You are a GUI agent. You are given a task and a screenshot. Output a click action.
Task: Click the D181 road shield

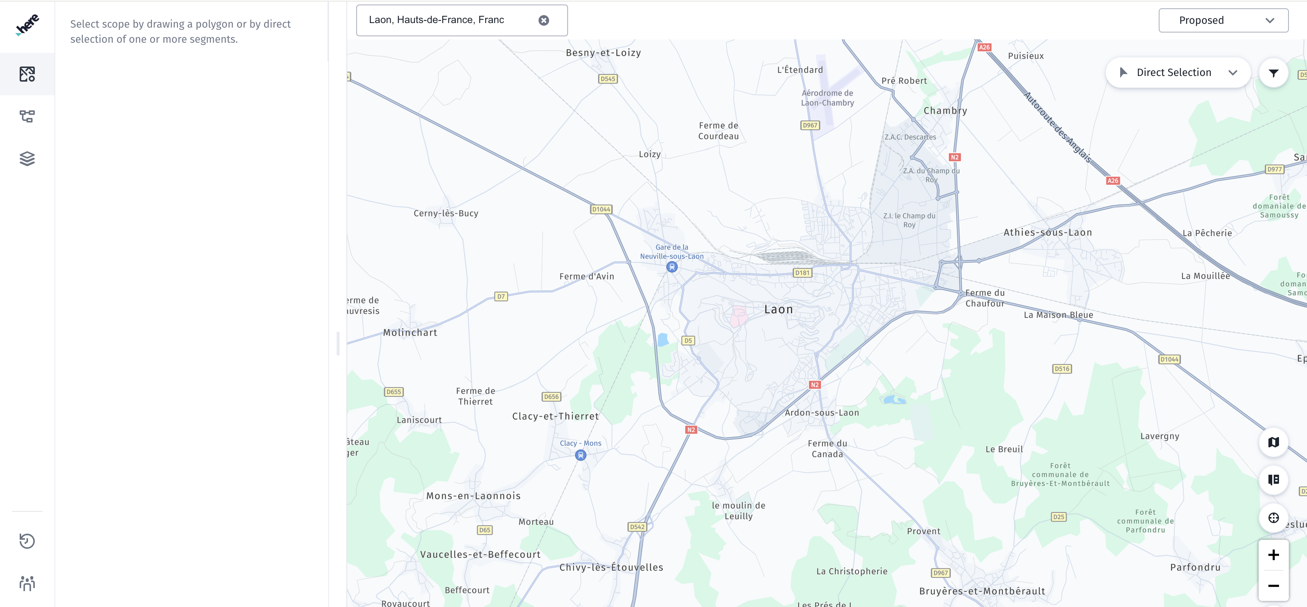[802, 273]
